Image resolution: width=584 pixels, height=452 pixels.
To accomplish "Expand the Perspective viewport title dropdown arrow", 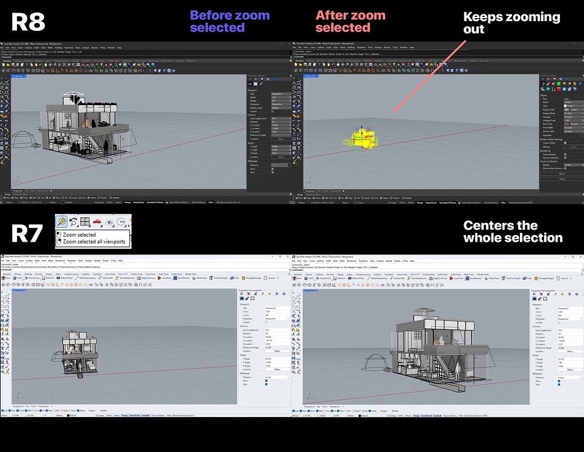I will coord(25,76).
